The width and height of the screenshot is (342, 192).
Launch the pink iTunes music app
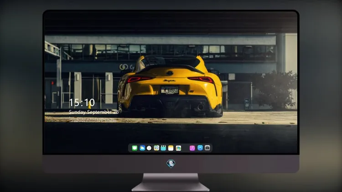192,148
